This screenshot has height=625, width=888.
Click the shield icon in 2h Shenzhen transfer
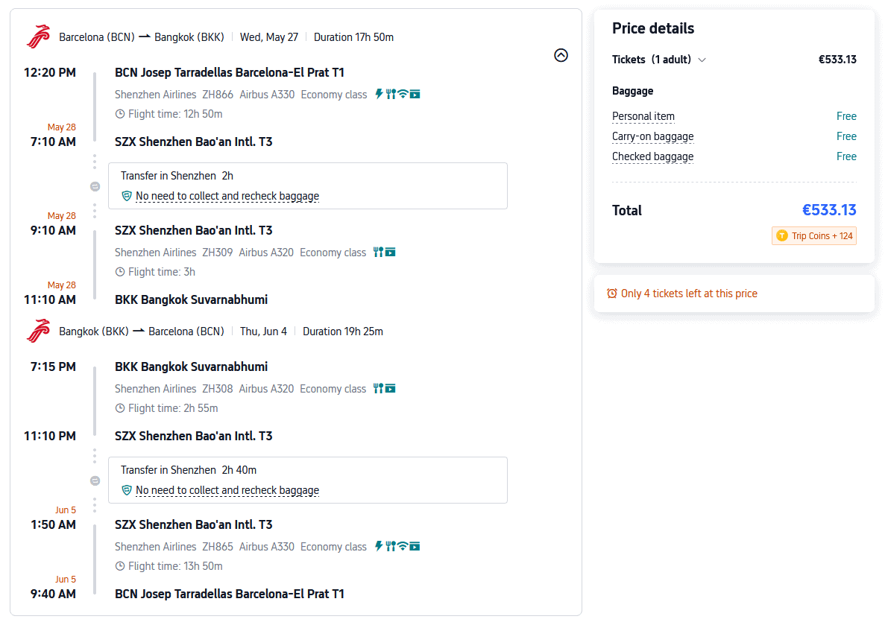[127, 196]
